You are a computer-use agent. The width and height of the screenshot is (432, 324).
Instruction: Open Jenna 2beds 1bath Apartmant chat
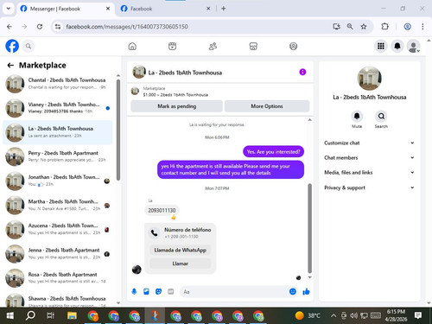(x=58, y=254)
